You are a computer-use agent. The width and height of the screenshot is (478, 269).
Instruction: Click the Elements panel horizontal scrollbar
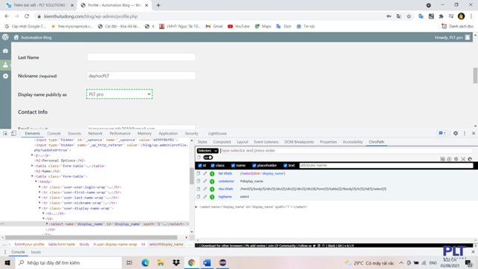click(x=91, y=237)
